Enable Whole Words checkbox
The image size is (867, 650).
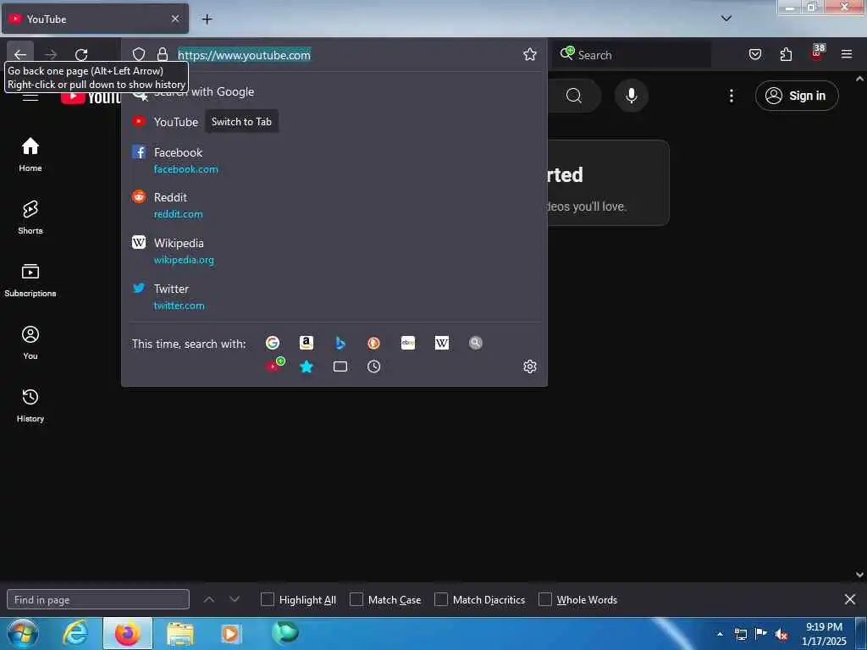point(545,599)
